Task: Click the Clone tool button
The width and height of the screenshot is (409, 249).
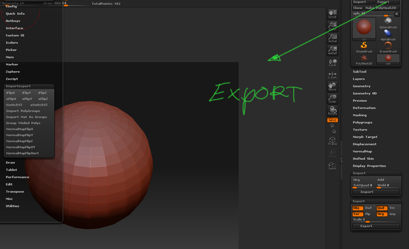Action: coord(357,8)
